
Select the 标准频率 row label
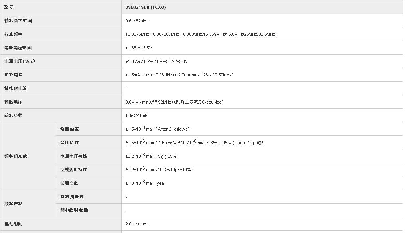(13, 34)
